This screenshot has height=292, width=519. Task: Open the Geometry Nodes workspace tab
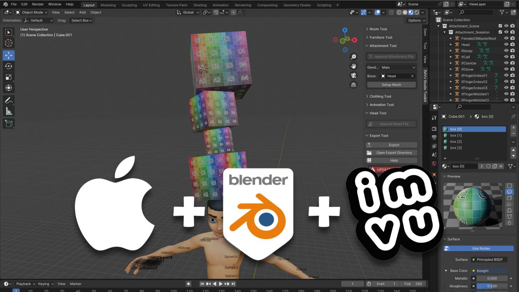[297, 5]
